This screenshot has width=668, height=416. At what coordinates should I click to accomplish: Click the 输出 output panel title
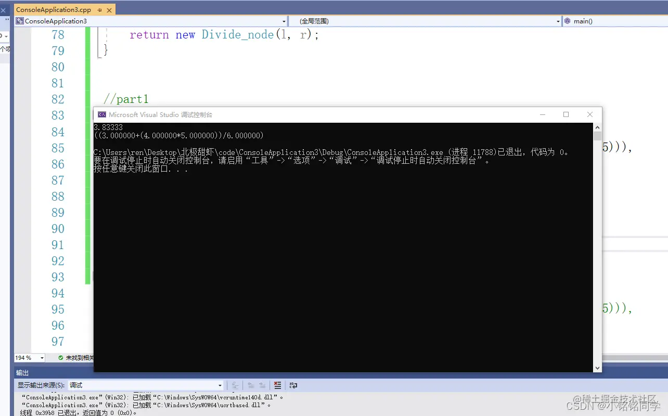pos(22,373)
